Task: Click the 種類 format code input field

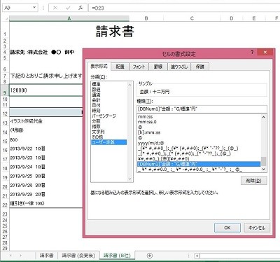Action: point(202,109)
